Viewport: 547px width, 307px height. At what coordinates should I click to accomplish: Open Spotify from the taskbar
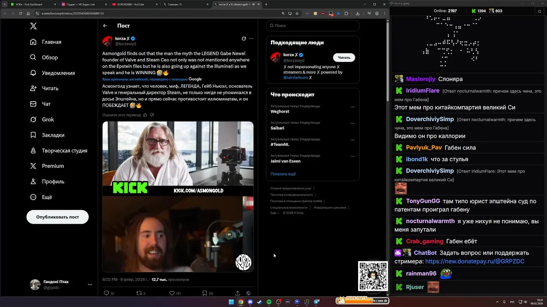pyautogui.click(x=269, y=302)
